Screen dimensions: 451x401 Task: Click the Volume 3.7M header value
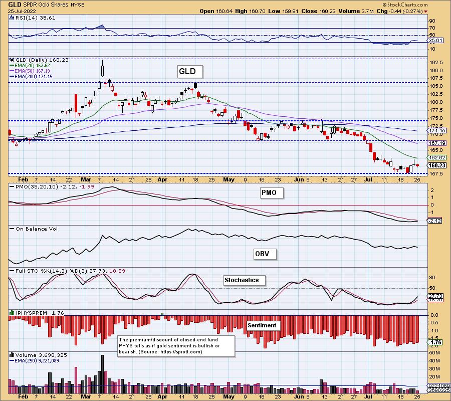click(356, 11)
